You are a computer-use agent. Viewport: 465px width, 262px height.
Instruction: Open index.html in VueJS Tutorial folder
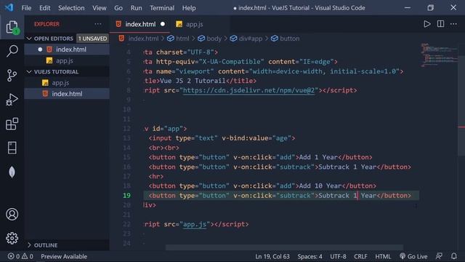[67, 94]
